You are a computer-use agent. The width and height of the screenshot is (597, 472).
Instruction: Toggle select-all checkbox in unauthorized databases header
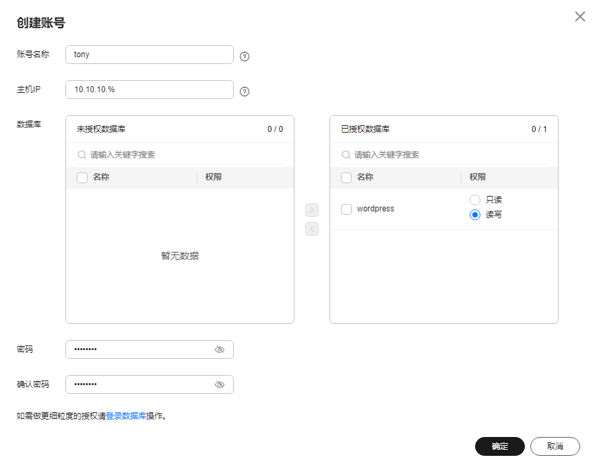click(82, 178)
